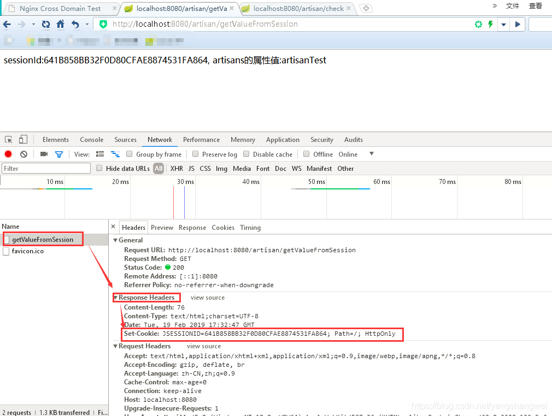The height and width of the screenshot is (416, 552).
Task: Collapse the Response Headers section
Action: [x=116, y=298]
